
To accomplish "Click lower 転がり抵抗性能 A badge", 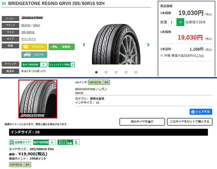I will pos(44,142).
